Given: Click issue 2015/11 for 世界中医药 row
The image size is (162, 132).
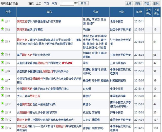Looking at the screenshot, I should [139, 21].
